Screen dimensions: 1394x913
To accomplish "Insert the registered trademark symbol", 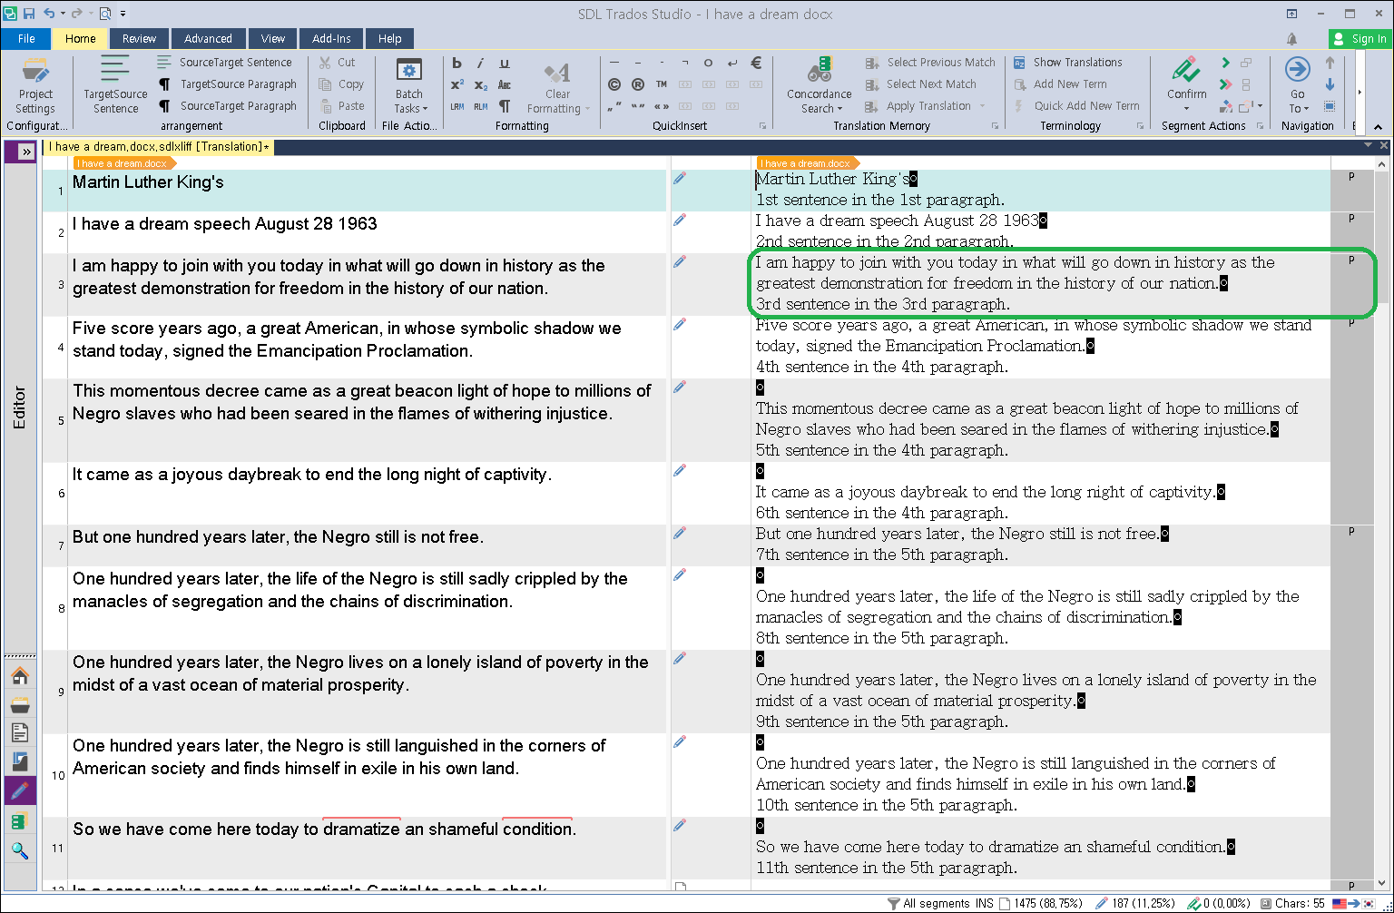I will click(638, 84).
